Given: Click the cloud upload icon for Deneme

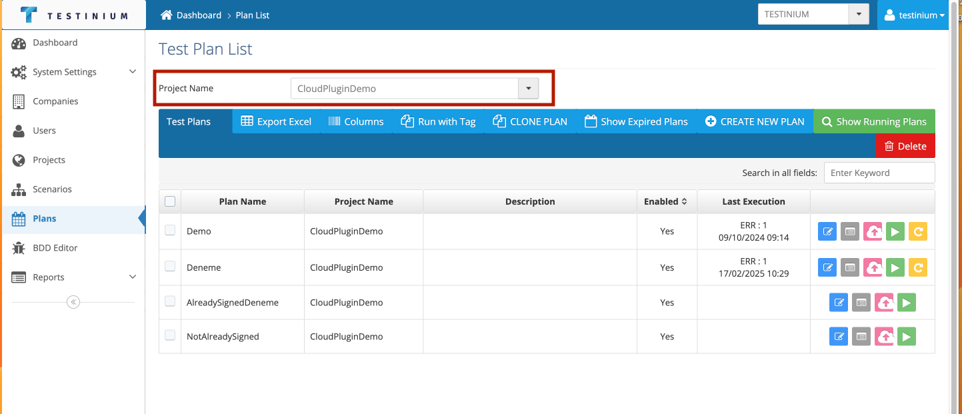Looking at the screenshot, I should (x=873, y=267).
